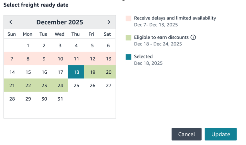Select December 18 in calendar
This screenshot has height=145, width=246.
point(76,72)
